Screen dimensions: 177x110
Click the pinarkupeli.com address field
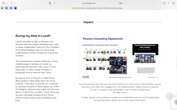[88, 3]
